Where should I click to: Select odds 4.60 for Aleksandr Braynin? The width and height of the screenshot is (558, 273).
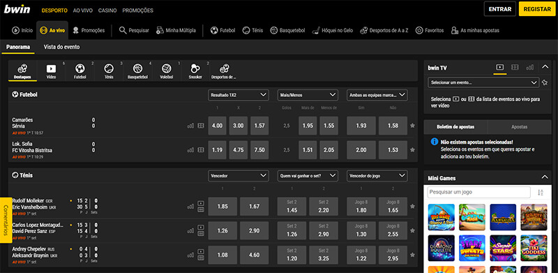[255, 255]
